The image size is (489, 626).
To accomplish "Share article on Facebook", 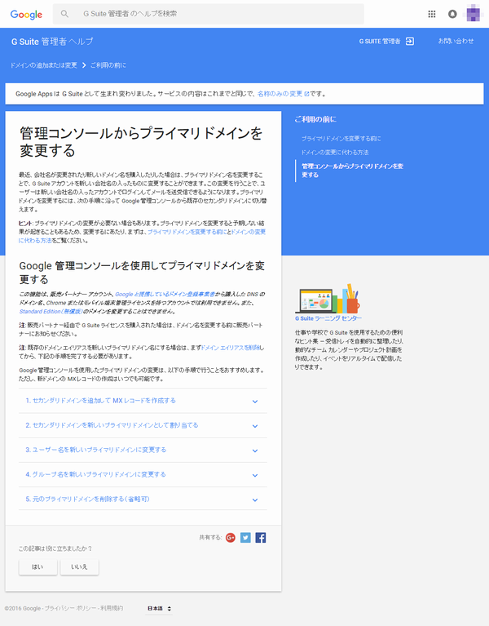I will pyautogui.click(x=261, y=538).
